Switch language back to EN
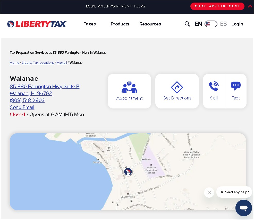 click(x=198, y=24)
